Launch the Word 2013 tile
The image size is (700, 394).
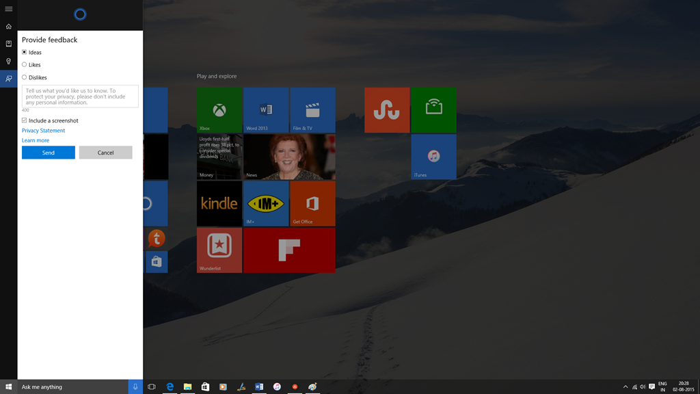[x=266, y=110]
